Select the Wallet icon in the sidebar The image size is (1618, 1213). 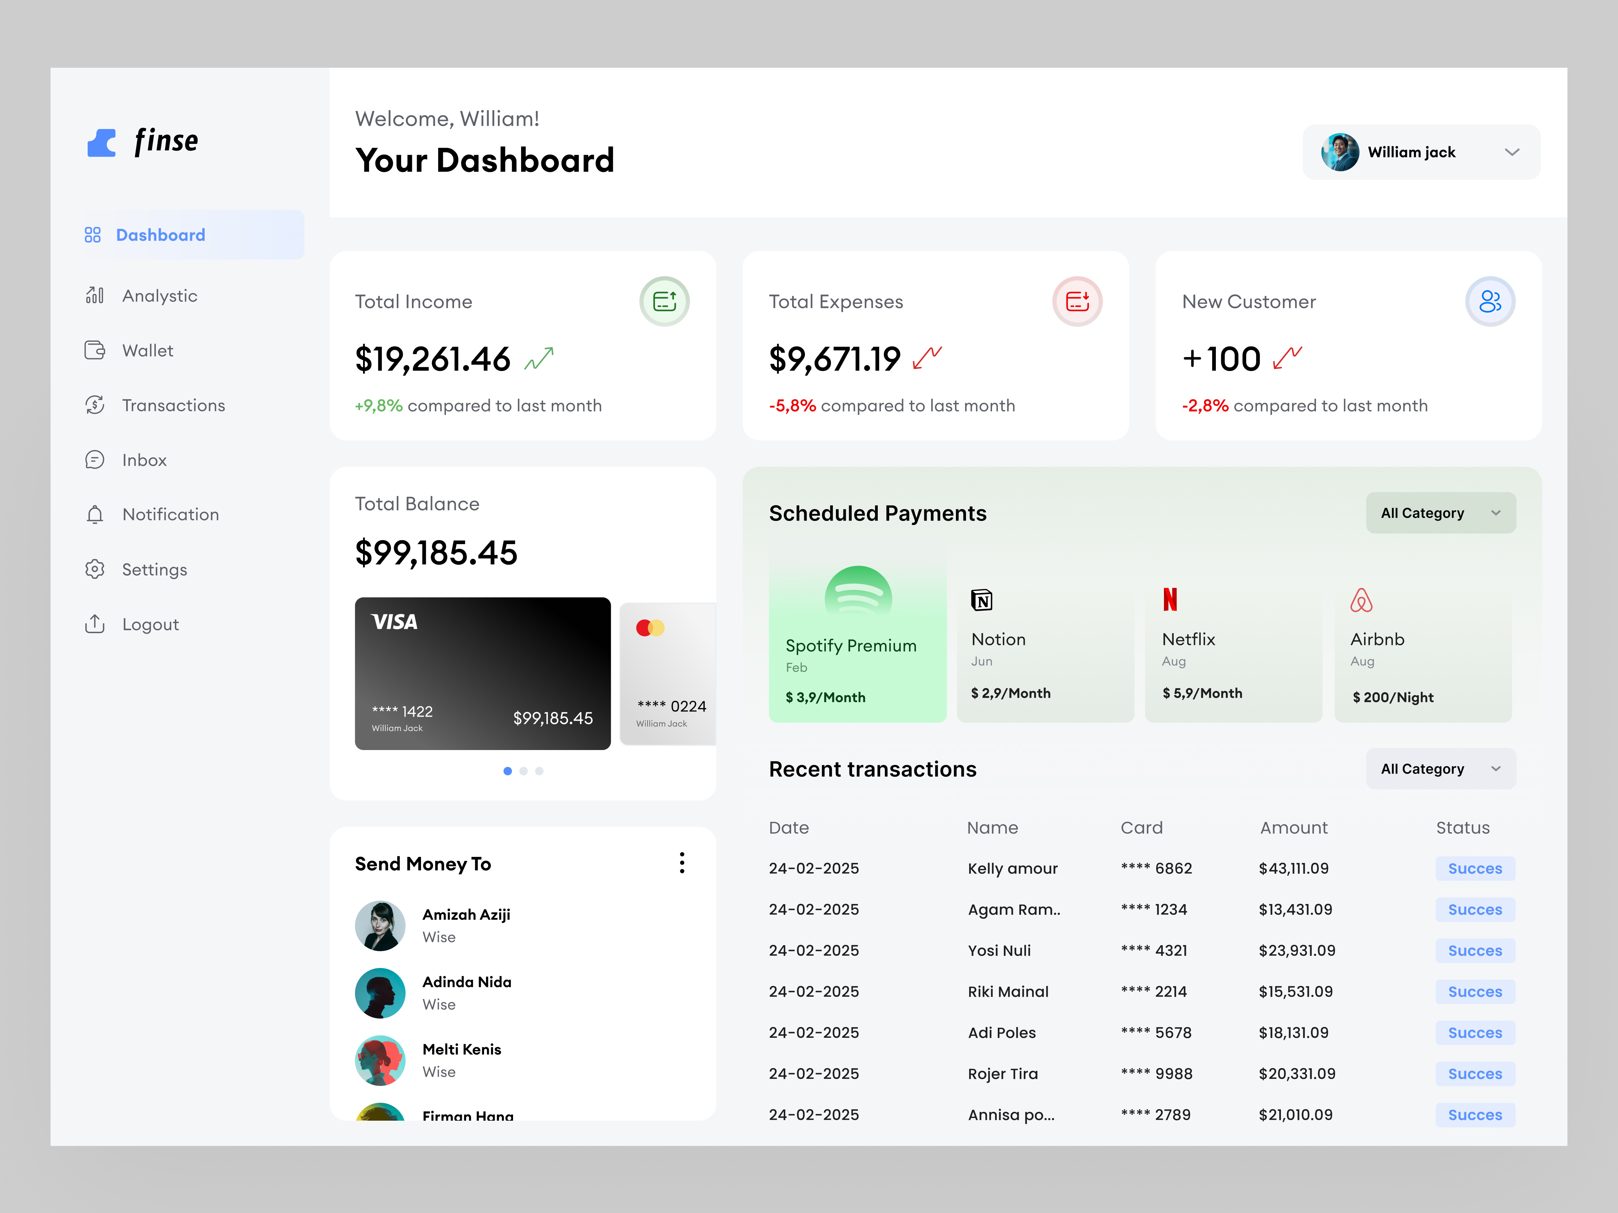point(96,350)
